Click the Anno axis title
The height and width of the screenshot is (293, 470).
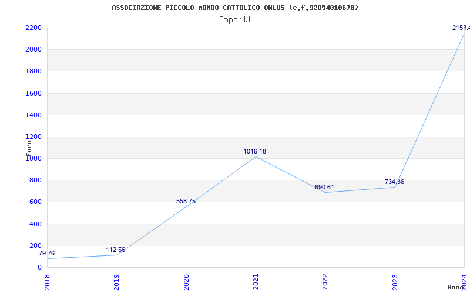point(455,287)
